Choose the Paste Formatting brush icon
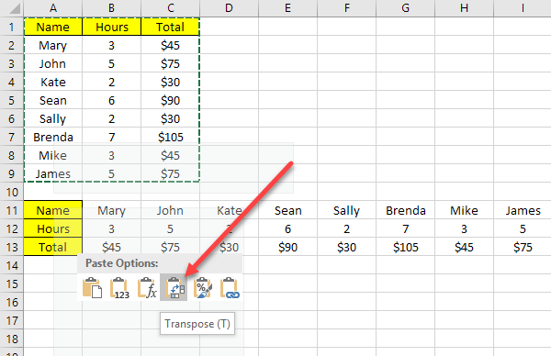This screenshot has height=356, width=551. [202, 288]
